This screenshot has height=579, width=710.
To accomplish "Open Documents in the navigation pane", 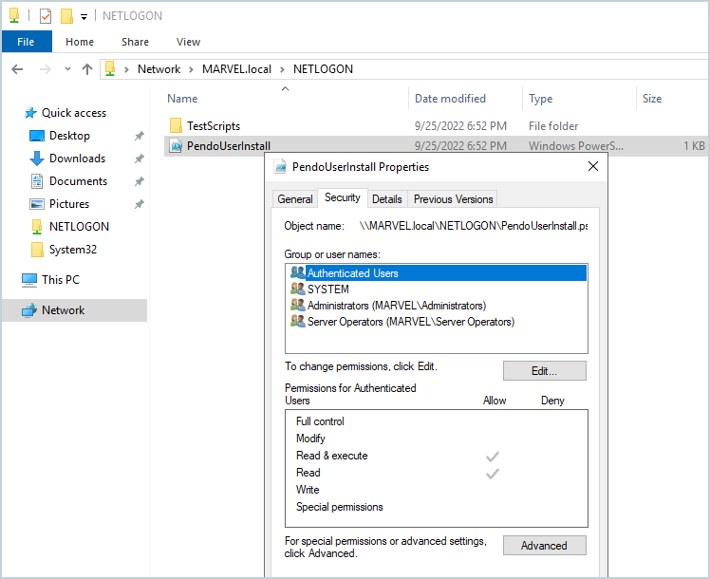I will click(x=78, y=181).
